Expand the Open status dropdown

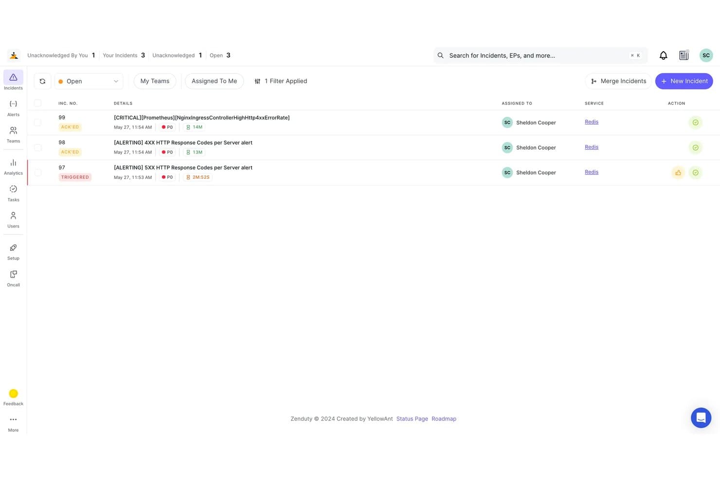[x=89, y=81]
